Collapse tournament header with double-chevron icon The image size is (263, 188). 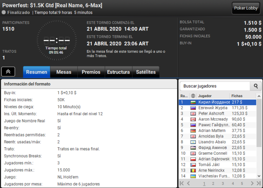coord(8,72)
